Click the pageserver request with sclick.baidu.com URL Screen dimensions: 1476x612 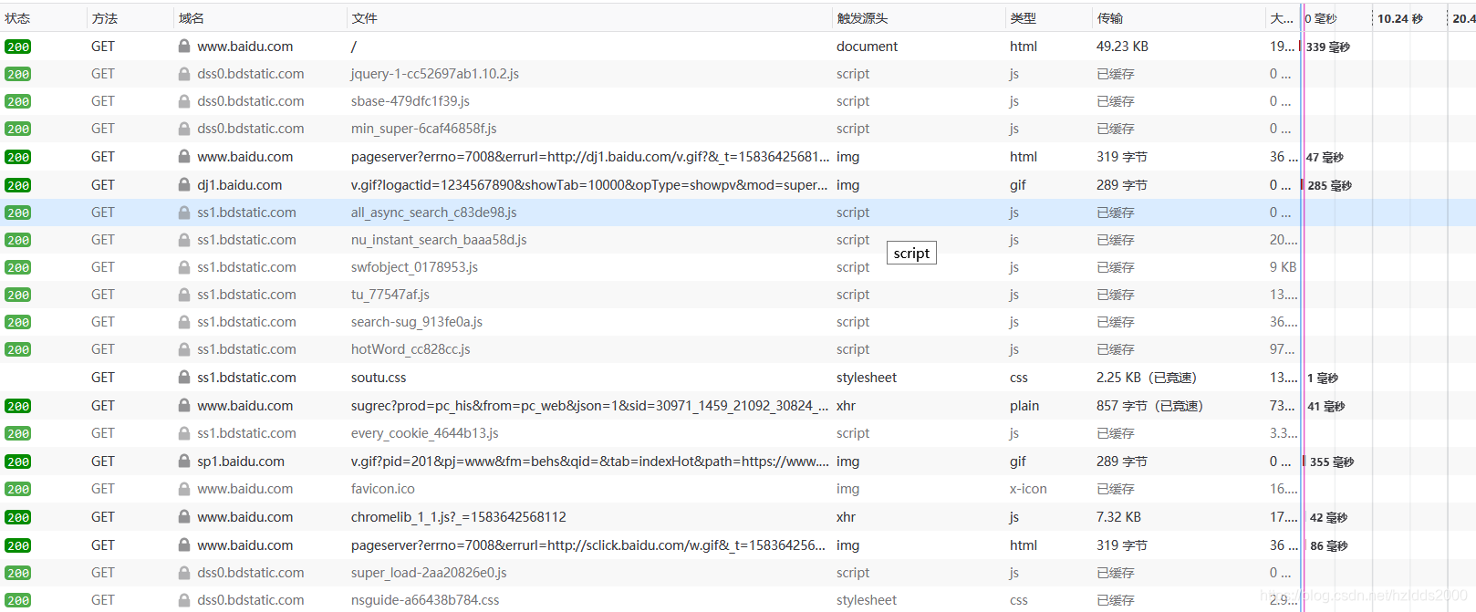click(588, 545)
